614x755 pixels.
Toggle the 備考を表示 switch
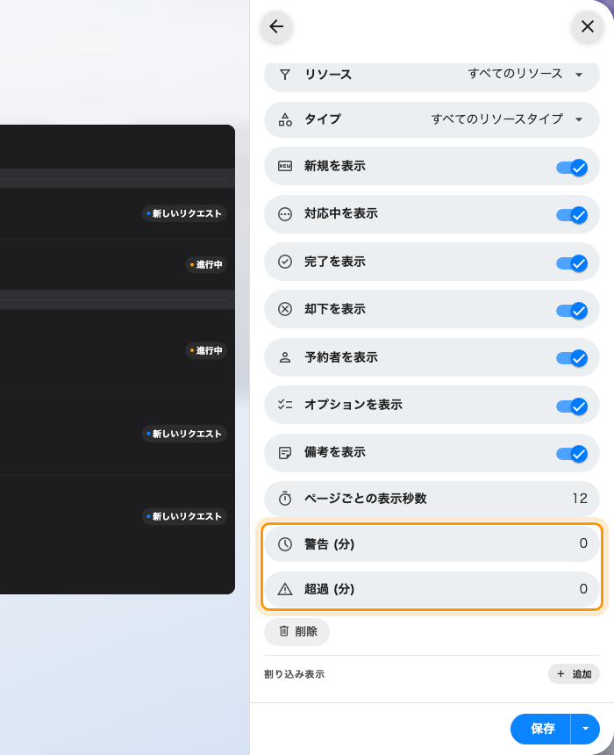tap(572, 454)
